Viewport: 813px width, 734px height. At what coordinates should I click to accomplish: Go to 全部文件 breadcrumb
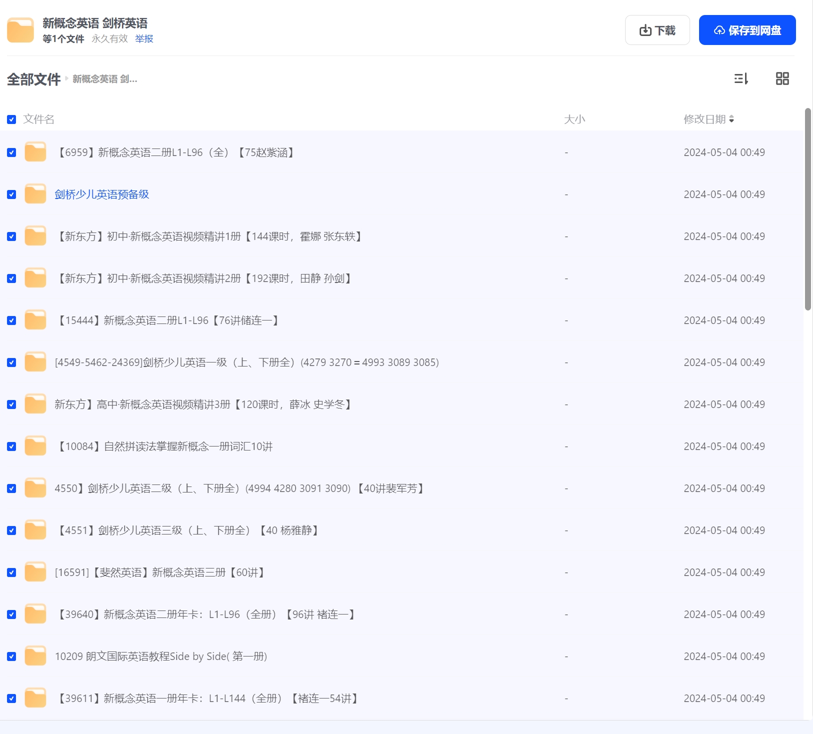click(x=33, y=79)
